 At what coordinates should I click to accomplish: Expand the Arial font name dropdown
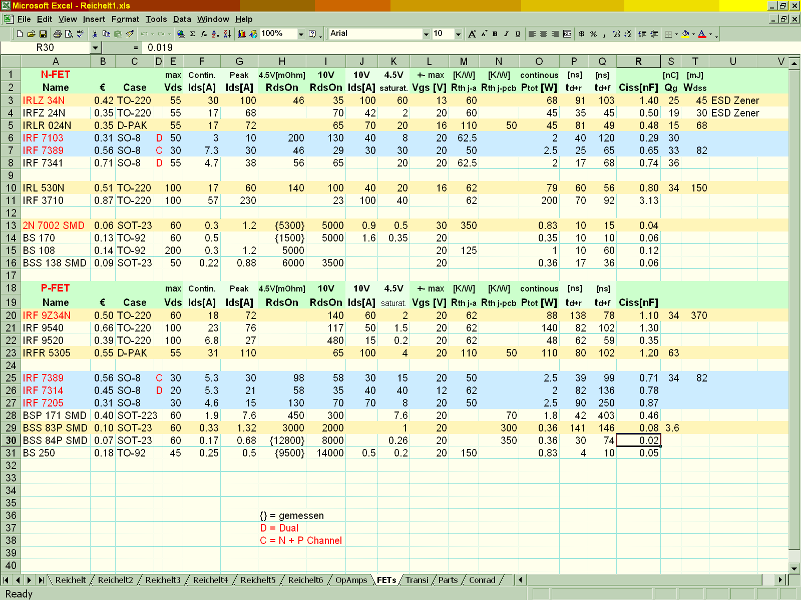[426, 34]
